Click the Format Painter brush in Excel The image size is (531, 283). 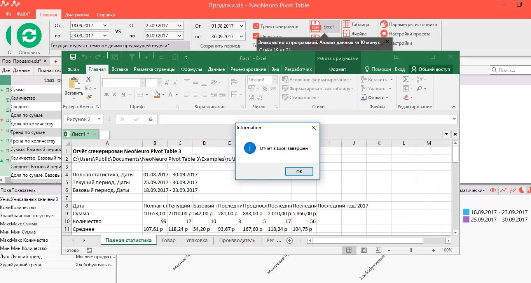(88, 97)
